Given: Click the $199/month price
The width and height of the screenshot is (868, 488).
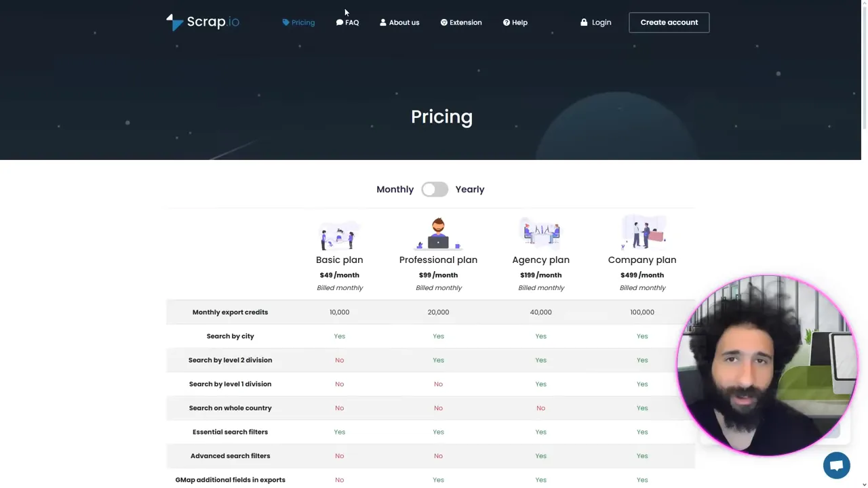Looking at the screenshot, I should 540,275.
